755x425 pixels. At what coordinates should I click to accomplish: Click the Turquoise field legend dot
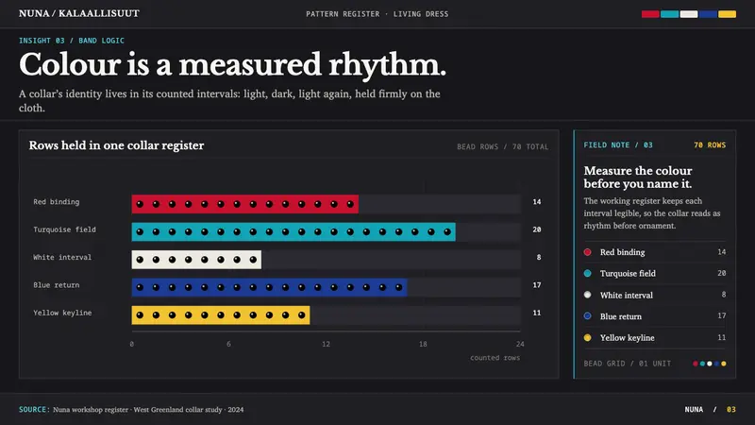[587, 273]
